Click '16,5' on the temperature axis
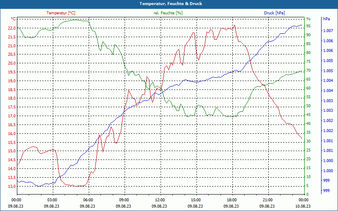 [12, 125]
